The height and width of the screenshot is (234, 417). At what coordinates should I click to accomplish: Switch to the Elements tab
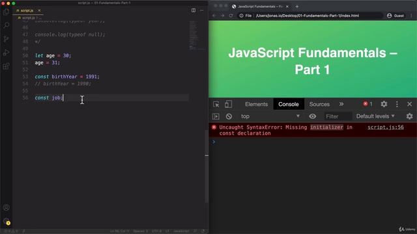point(256,104)
